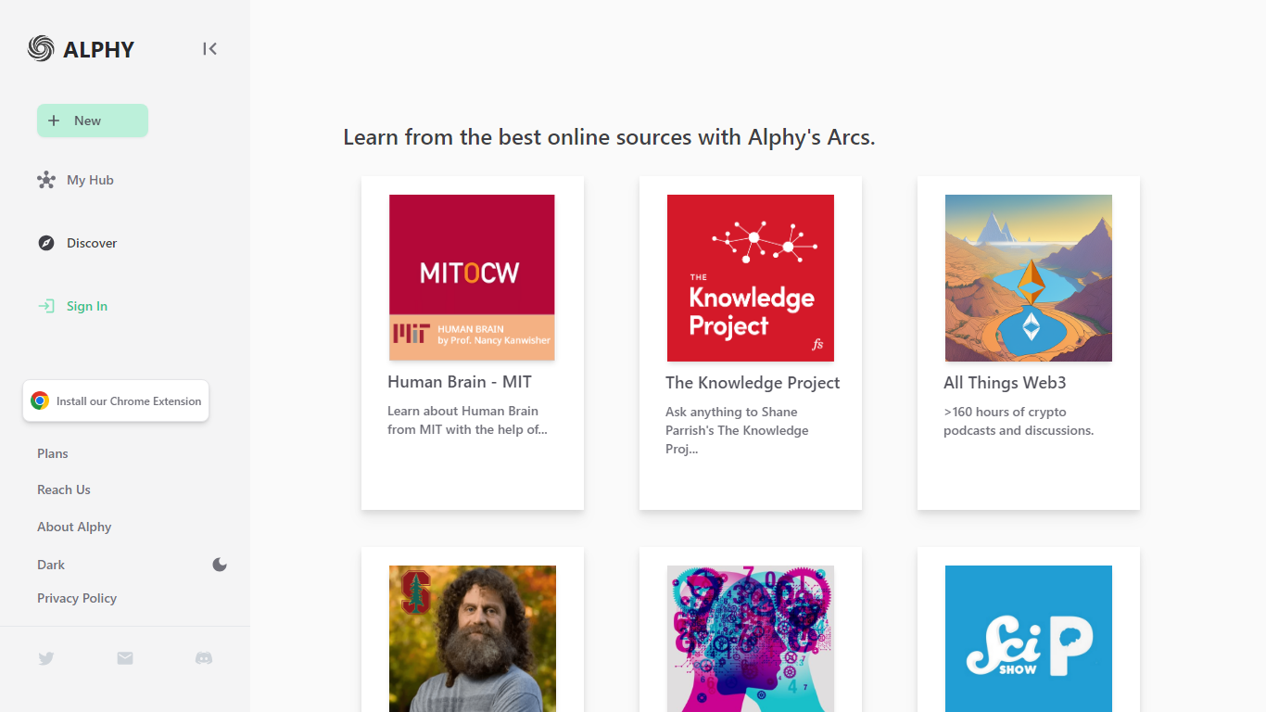The height and width of the screenshot is (712, 1266).
Task: Toggle dark mode with the moon icon
Action: coord(220,565)
